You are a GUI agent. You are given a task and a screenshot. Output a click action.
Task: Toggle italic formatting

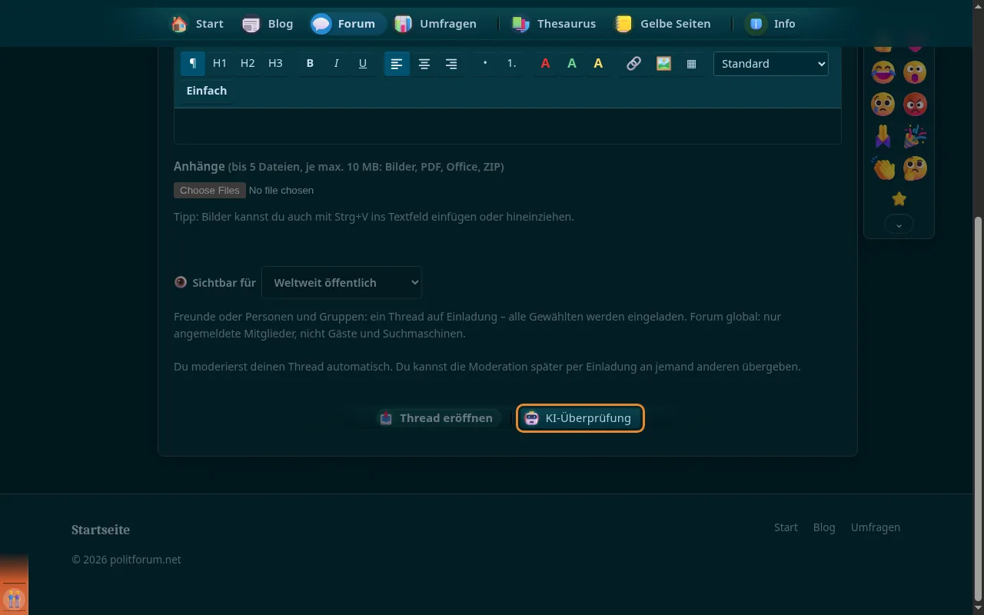coord(336,64)
